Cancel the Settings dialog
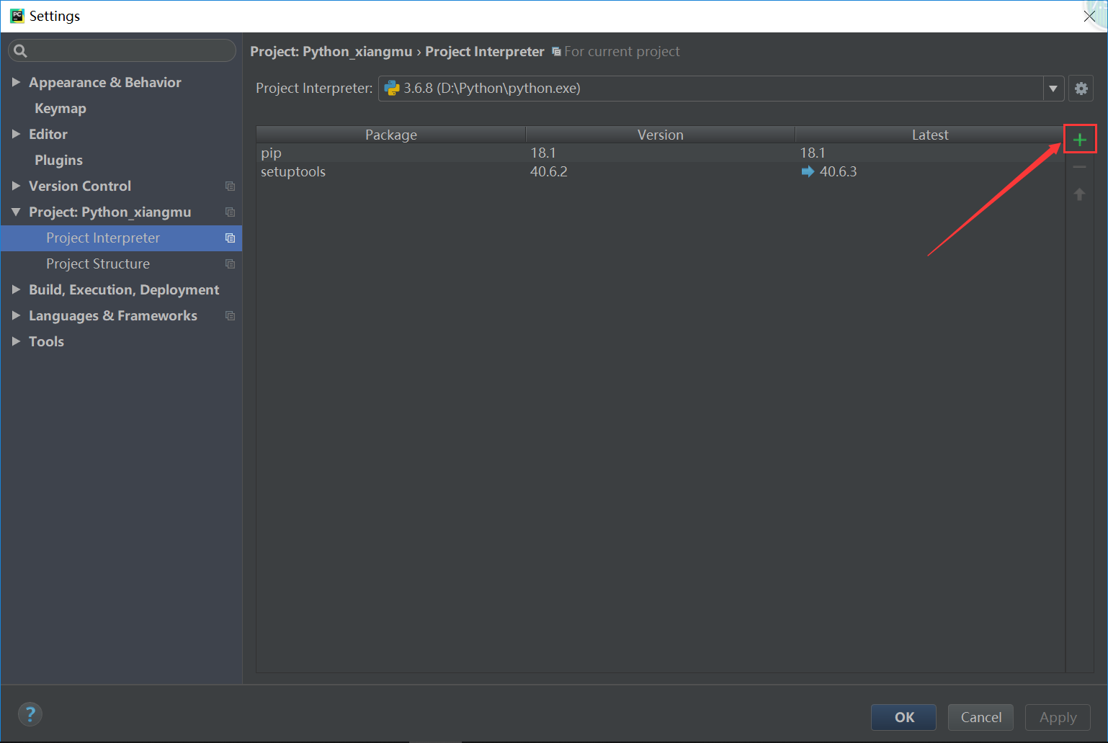The width and height of the screenshot is (1108, 743). pos(980,717)
